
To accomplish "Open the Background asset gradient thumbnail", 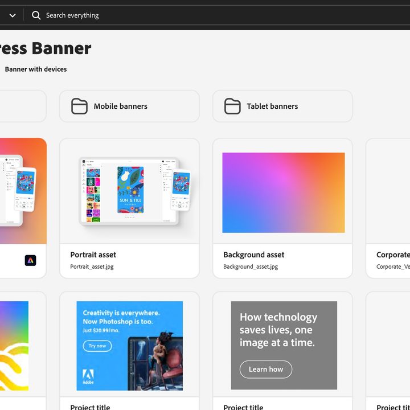I will [x=284, y=192].
